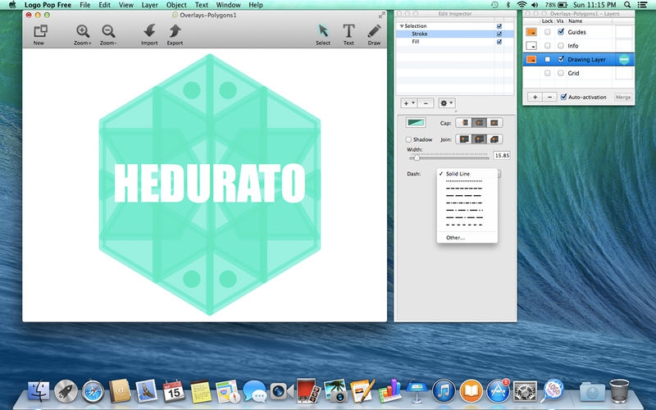Image resolution: width=656 pixels, height=410 pixels.
Task: Open the File menu
Action: pyautogui.click(x=85, y=5)
